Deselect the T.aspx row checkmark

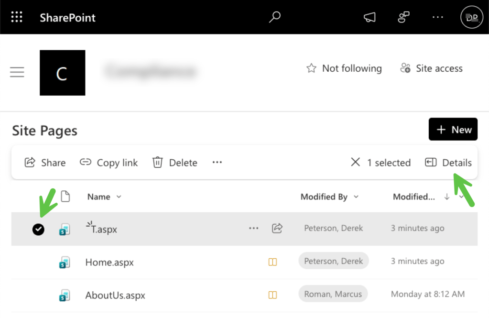coord(38,230)
